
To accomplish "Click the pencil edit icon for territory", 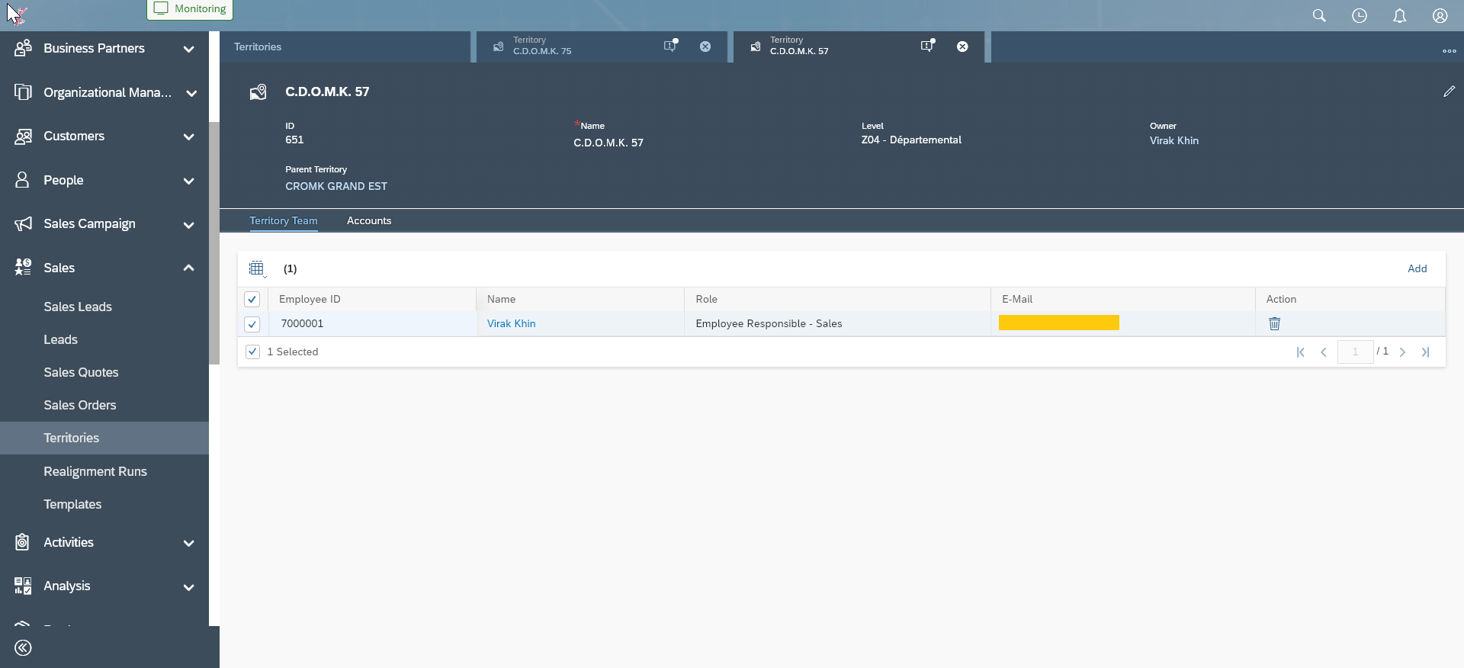I will (x=1449, y=92).
